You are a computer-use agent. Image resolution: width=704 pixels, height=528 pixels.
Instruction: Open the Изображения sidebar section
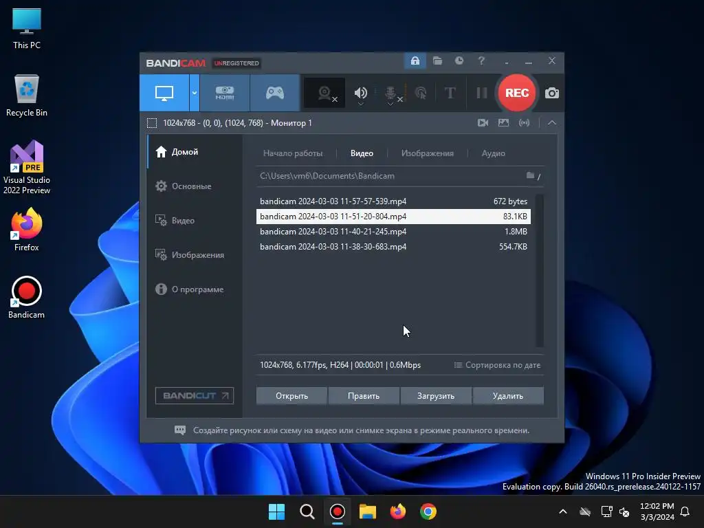[x=195, y=254]
